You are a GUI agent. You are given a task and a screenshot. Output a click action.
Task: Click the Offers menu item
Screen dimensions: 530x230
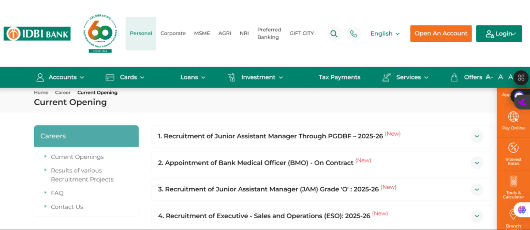(473, 77)
